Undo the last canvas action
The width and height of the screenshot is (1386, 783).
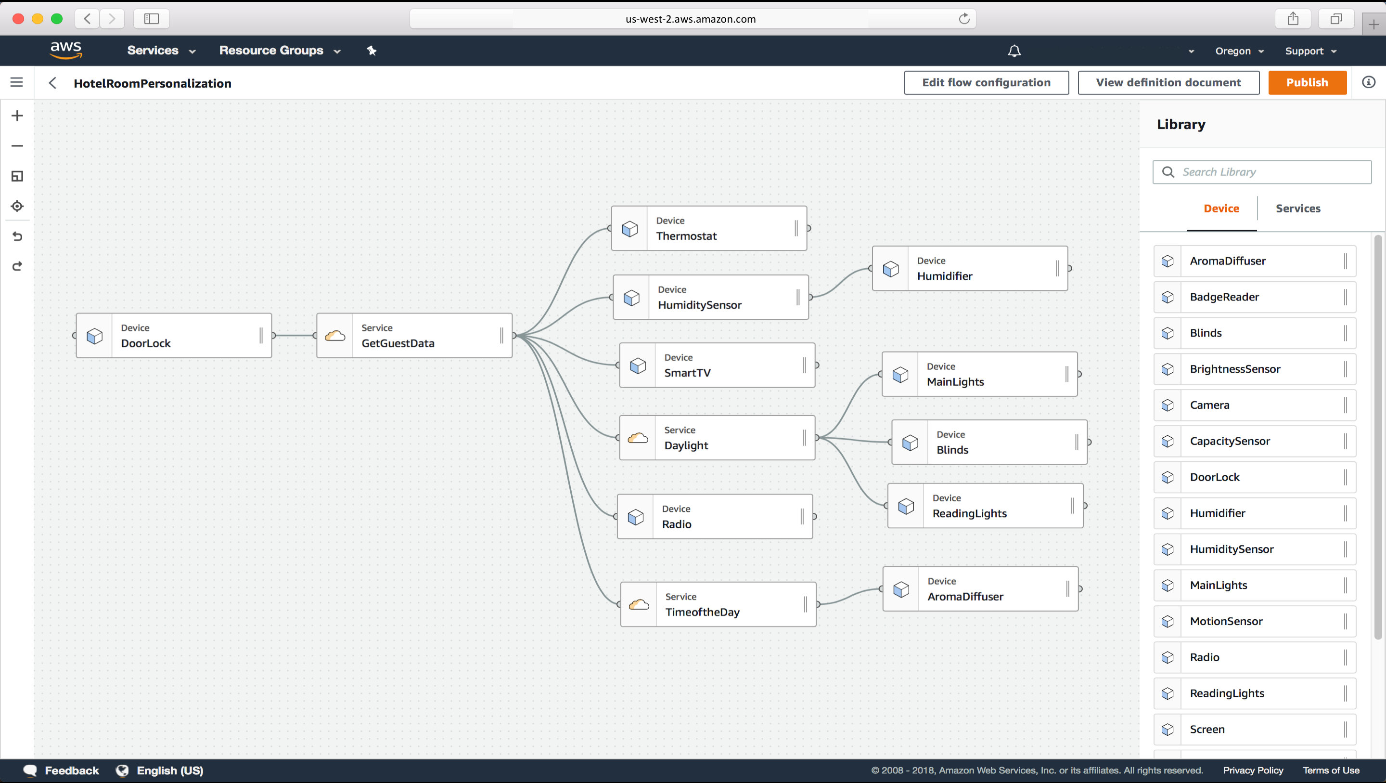17,236
